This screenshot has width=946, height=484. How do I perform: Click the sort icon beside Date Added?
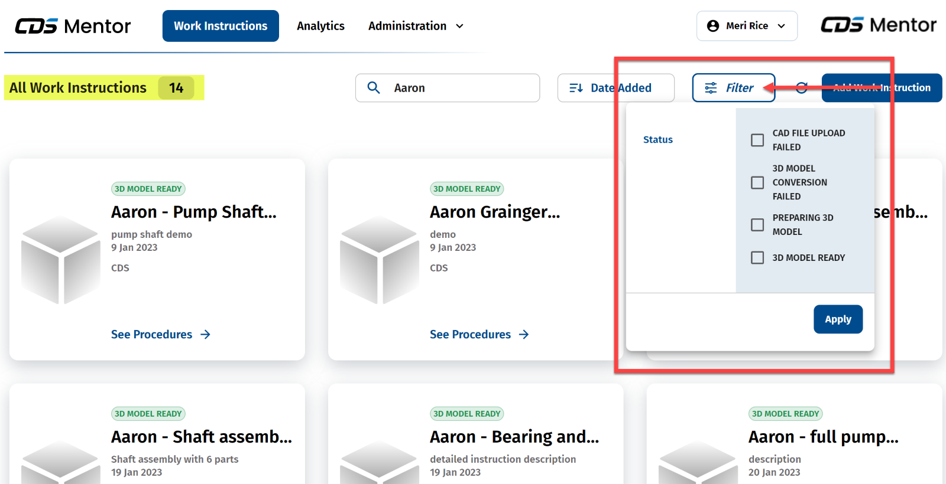(x=576, y=88)
